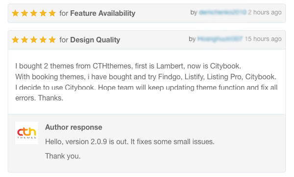Click fourth star in Feature Availability review
Image resolution: width=294 pixels, height=177 pixels.
pyautogui.click(x=43, y=13)
